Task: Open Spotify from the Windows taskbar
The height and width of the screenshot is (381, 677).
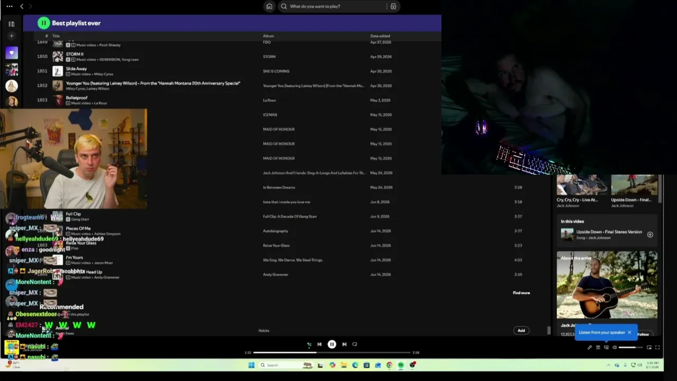Action: pyautogui.click(x=401, y=365)
